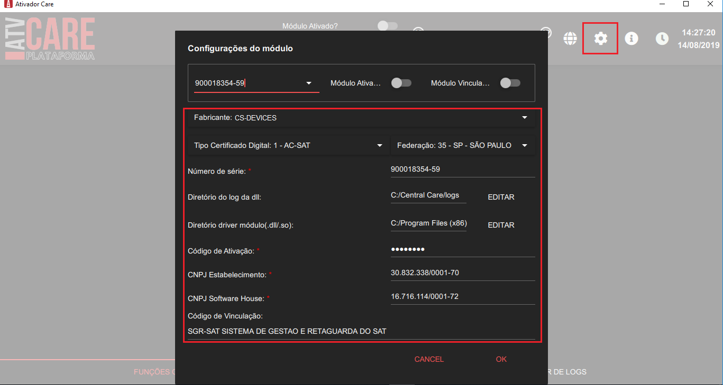Open the info icon in header
The width and height of the screenshot is (723, 385).
(x=631, y=39)
